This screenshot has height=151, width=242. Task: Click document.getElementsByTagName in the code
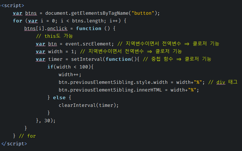(87, 13)
